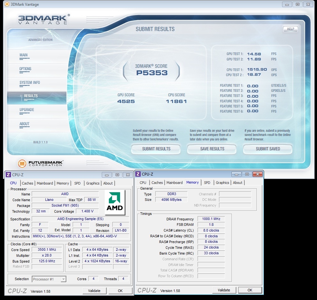
Task: Click the Level 2 cache field 4 x 1024 KBytes
Action: pyautogui.click(x=97, y=261)
